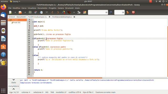
Task: Navigate forward with the right arrow icon
Action: 58,12
